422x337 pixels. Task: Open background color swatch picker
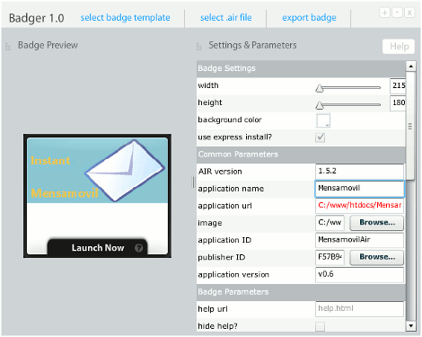coord(323,120)
